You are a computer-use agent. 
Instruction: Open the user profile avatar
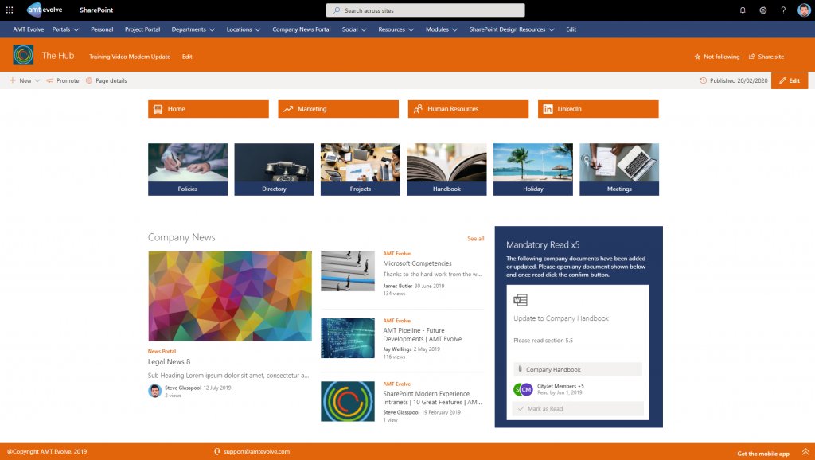[x=804, y=10]
